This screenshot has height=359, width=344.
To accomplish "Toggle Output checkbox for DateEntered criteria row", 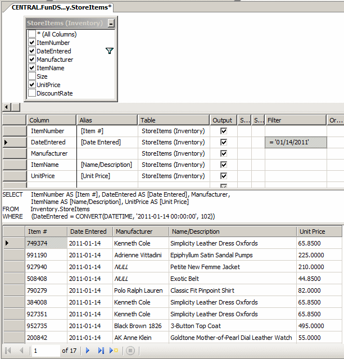I will click(224, 142).
